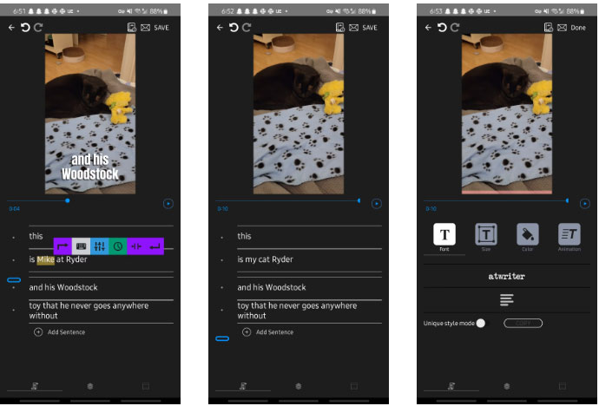Open the layers tab in right screen
The width and height of the screenshot is (599, 406).
tap(507, 386)
